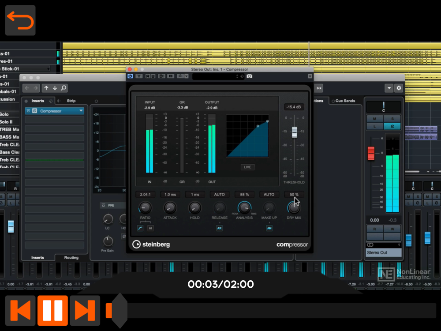Click the red Stereo Out volume fader
The width and height of the screenshot is (441, 331).
(371, 153)
